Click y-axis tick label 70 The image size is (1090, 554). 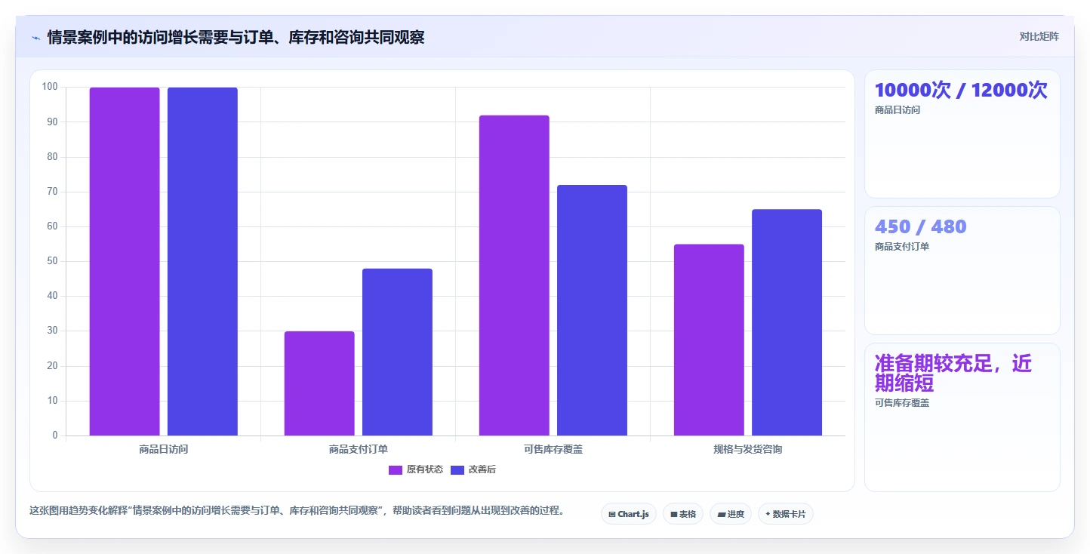pyautogui.click(x=52, y=192)
